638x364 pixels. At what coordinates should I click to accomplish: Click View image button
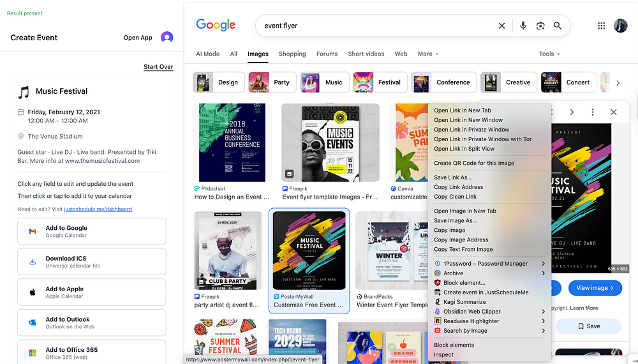pos(595,288)
